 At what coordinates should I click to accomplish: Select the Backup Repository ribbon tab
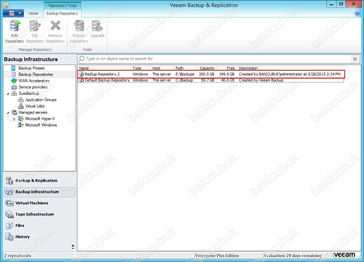click(x=62, y=13)
